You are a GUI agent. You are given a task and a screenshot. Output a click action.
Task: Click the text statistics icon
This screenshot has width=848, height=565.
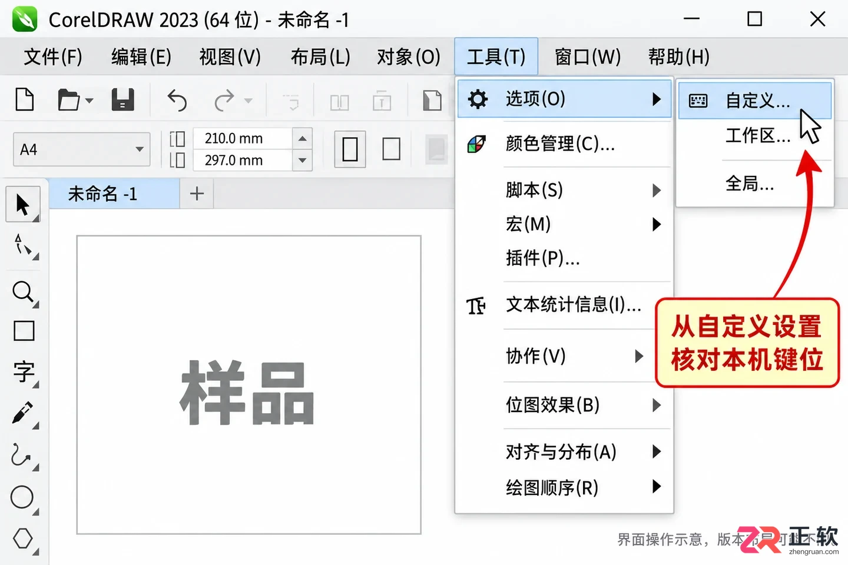476,305
